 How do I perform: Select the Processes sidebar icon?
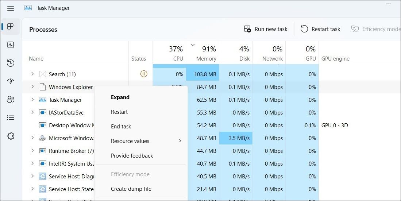pos(11,27)
